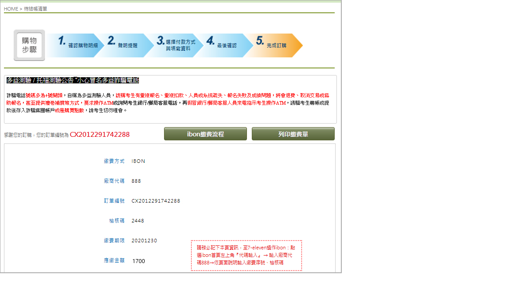
Task: Click the red order number CX2012291742288
Action: [x=100, y=135]
